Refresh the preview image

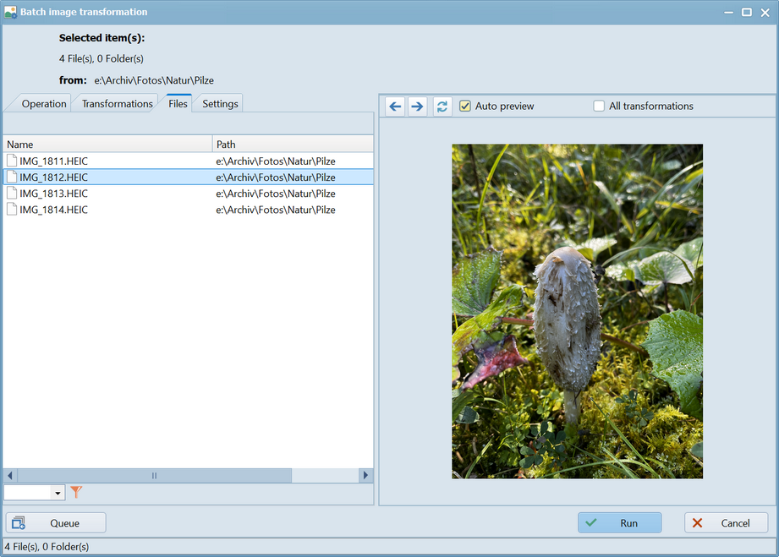click(442, 106)
